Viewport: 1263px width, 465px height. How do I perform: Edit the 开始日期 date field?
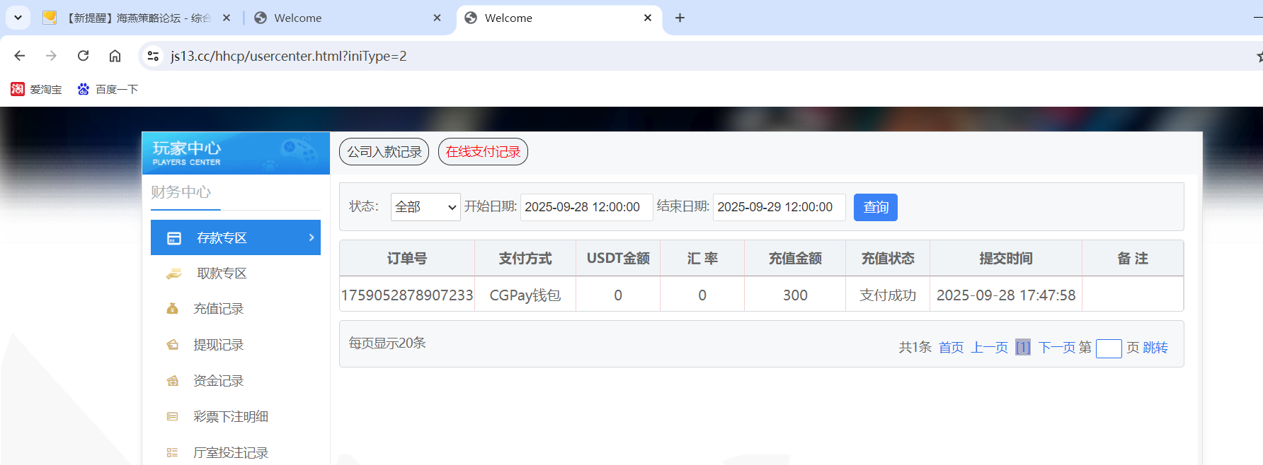coord(586,207)
